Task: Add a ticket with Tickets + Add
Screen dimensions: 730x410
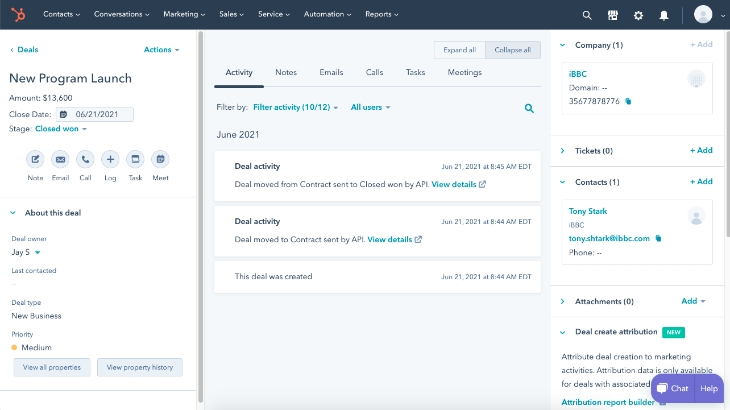Action: coord(702,150)
